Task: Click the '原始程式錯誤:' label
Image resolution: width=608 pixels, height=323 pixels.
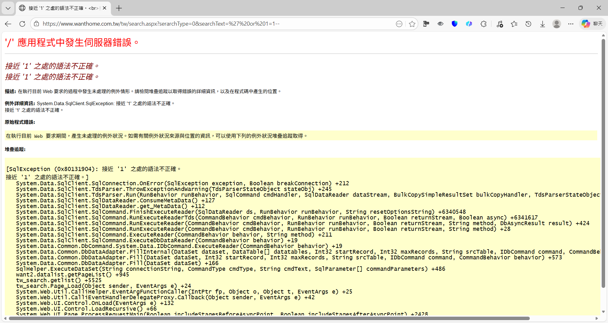Action: [20, 122]
